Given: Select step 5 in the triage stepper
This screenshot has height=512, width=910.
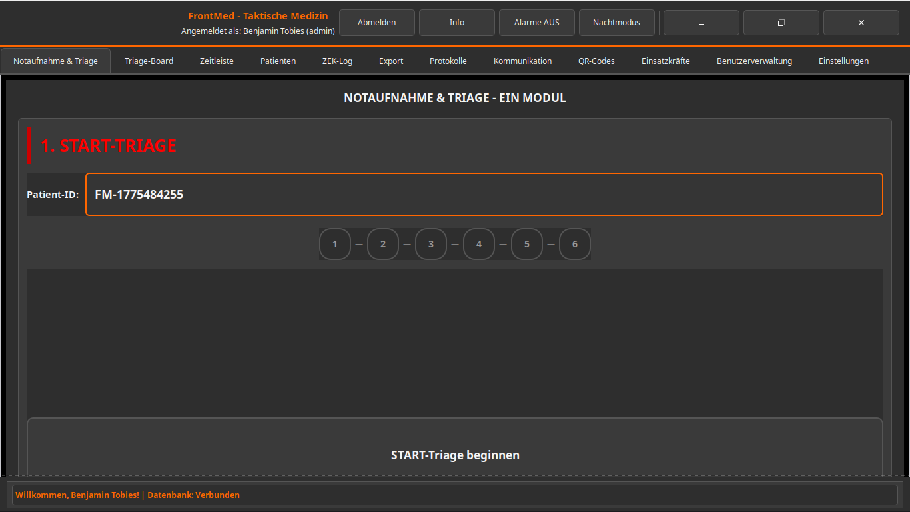Looking at the screenshot, I should (x=526, y=243).
